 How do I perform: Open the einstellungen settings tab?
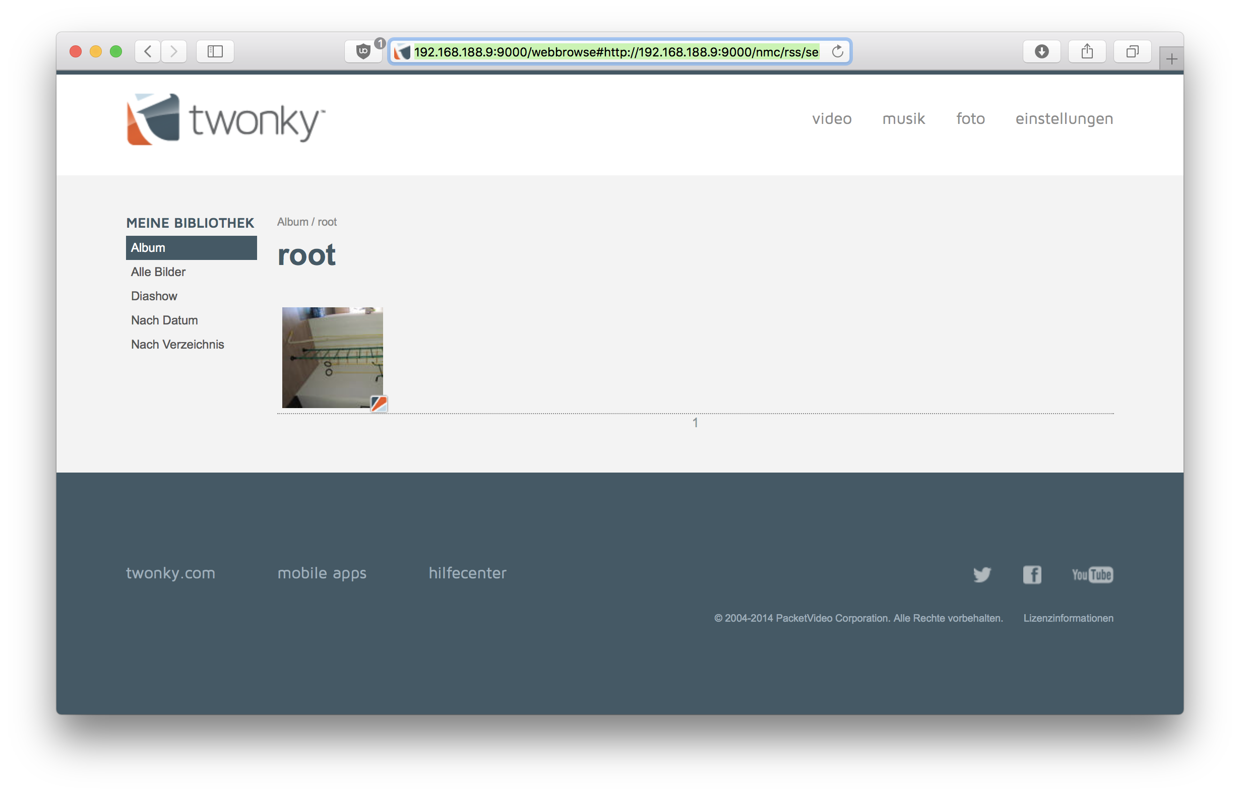click(x=1064, y=119)
